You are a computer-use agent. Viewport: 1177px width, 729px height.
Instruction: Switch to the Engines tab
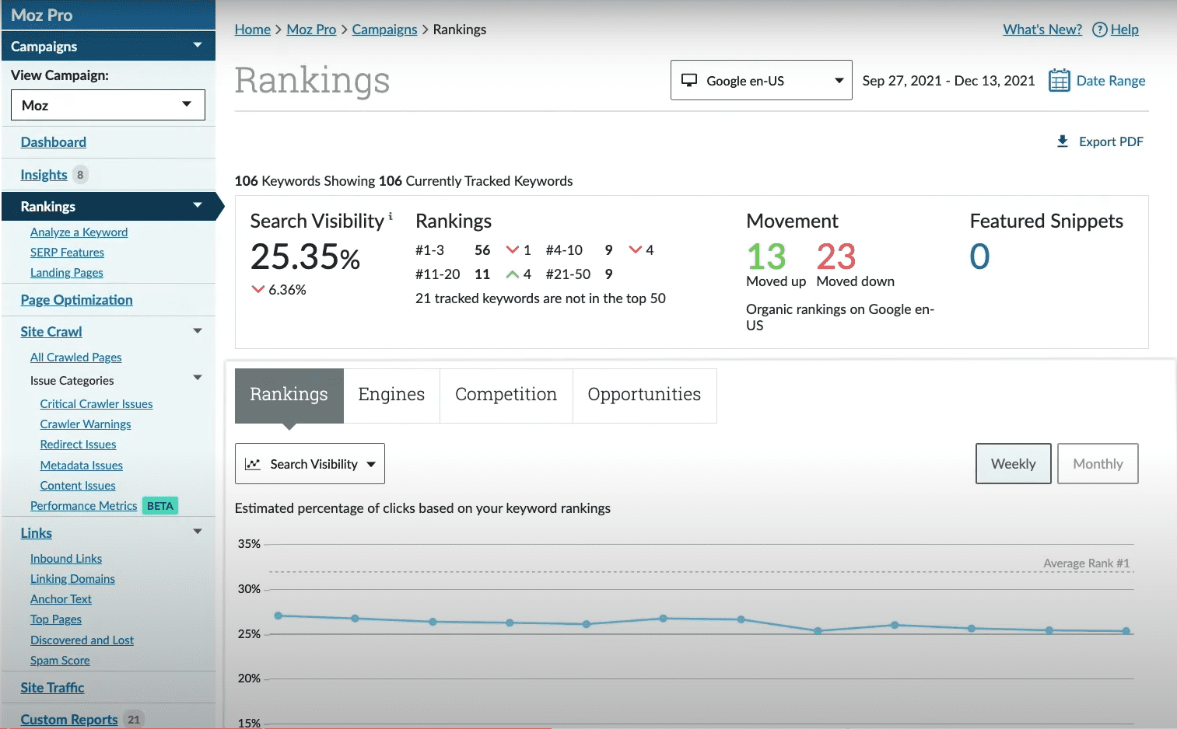(x=391, y=395)
